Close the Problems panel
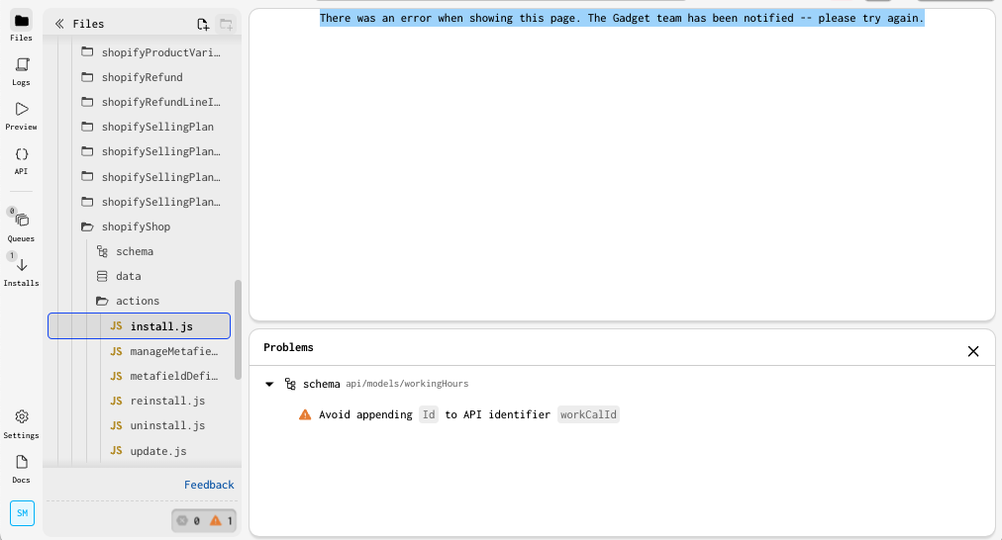The height and width of the screenshot is (540, 1002). click(972, 351)
